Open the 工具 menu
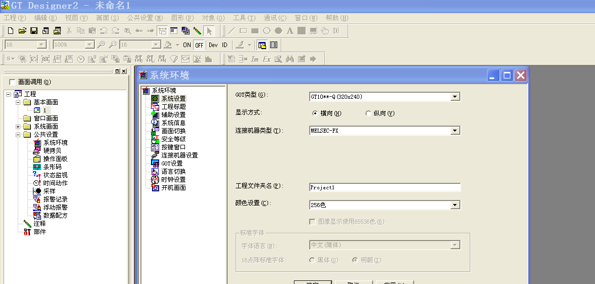595x284 pixels. coord(244,18)
